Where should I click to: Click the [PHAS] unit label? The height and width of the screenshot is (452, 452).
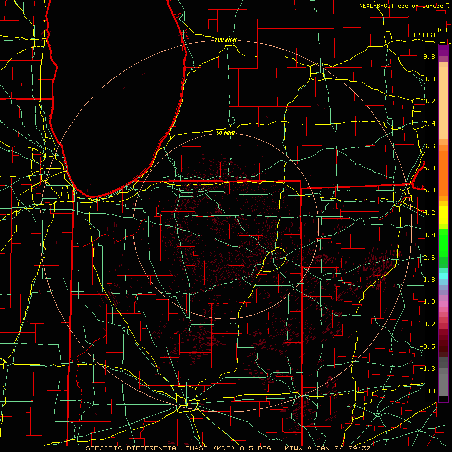424,35
